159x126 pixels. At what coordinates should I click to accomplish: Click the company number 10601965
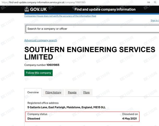click(53, 65)
